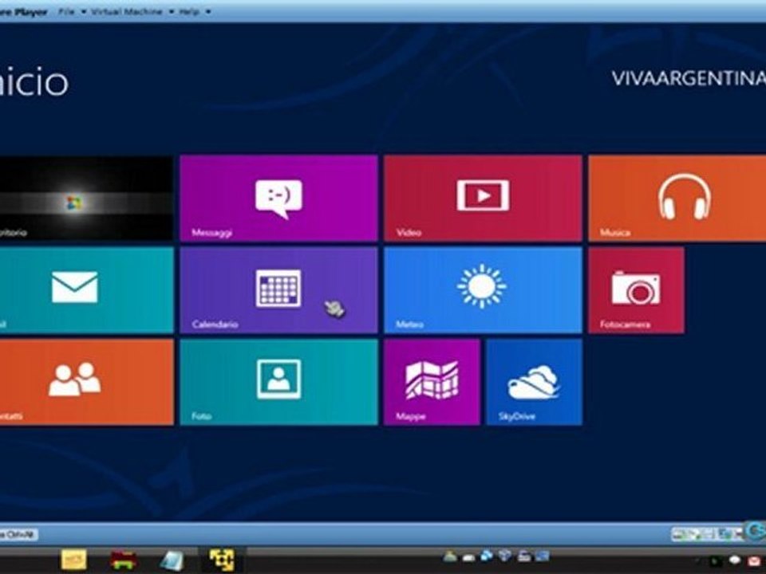Open the notepad taskbar icon
Screen dimensions: 766x574
(x=172, y=560)
